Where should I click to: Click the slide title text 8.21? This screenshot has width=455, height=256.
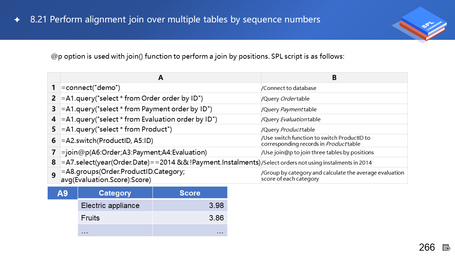[x=175, y=20]
